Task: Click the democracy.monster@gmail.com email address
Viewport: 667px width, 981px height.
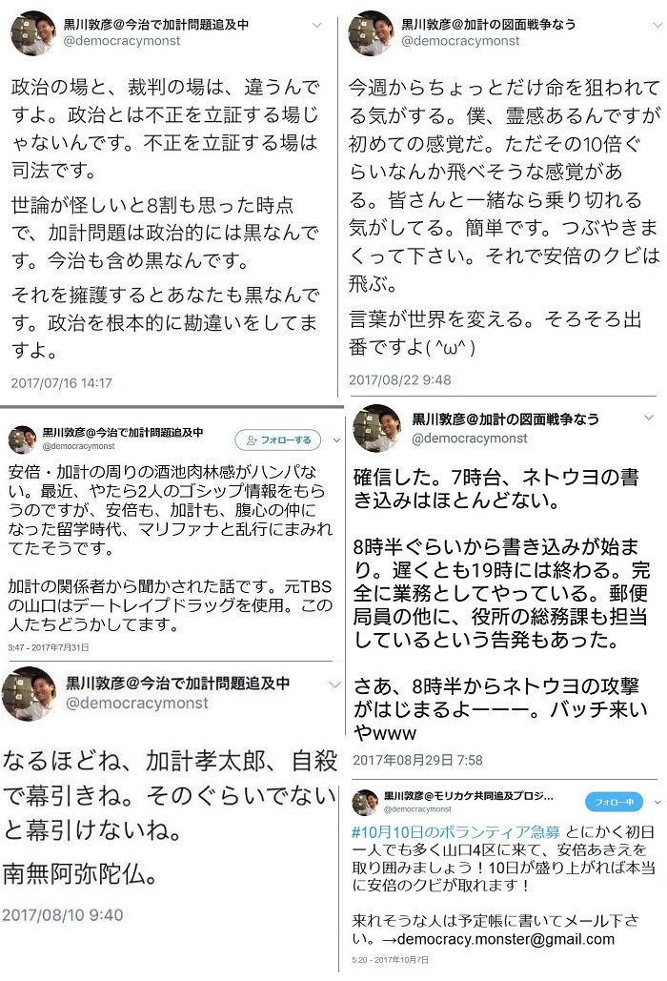Action: [506, 939]
